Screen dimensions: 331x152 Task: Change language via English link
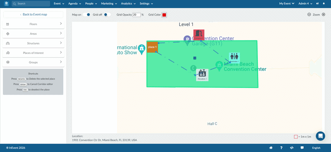pos(316,148)
